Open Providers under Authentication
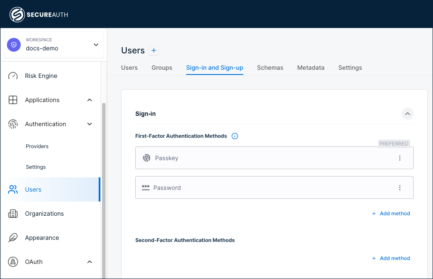 (37, 146)
